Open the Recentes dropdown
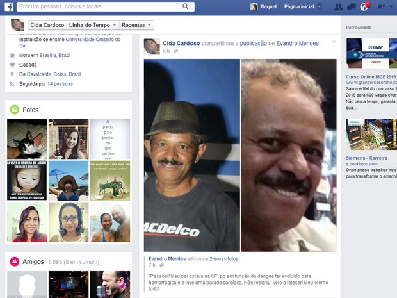397x298 pixels. [137, 25]
